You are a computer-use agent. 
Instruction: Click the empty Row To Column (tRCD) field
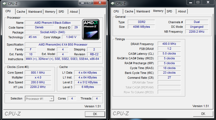point(169,92)
